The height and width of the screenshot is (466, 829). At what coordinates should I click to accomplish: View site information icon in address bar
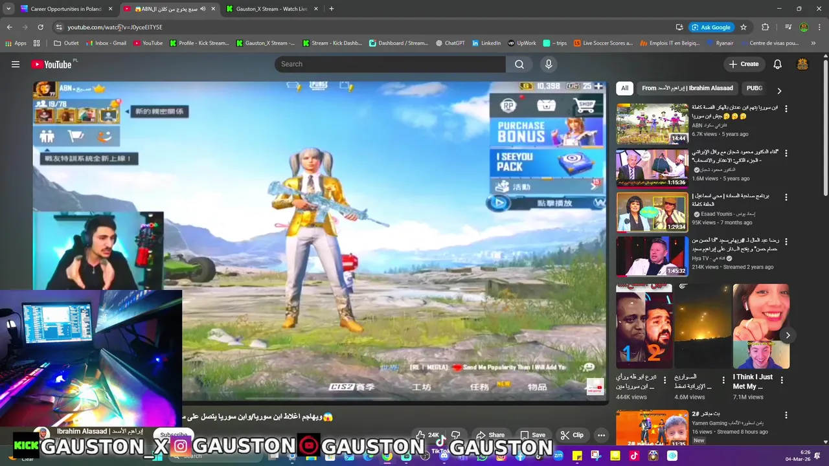59,27
